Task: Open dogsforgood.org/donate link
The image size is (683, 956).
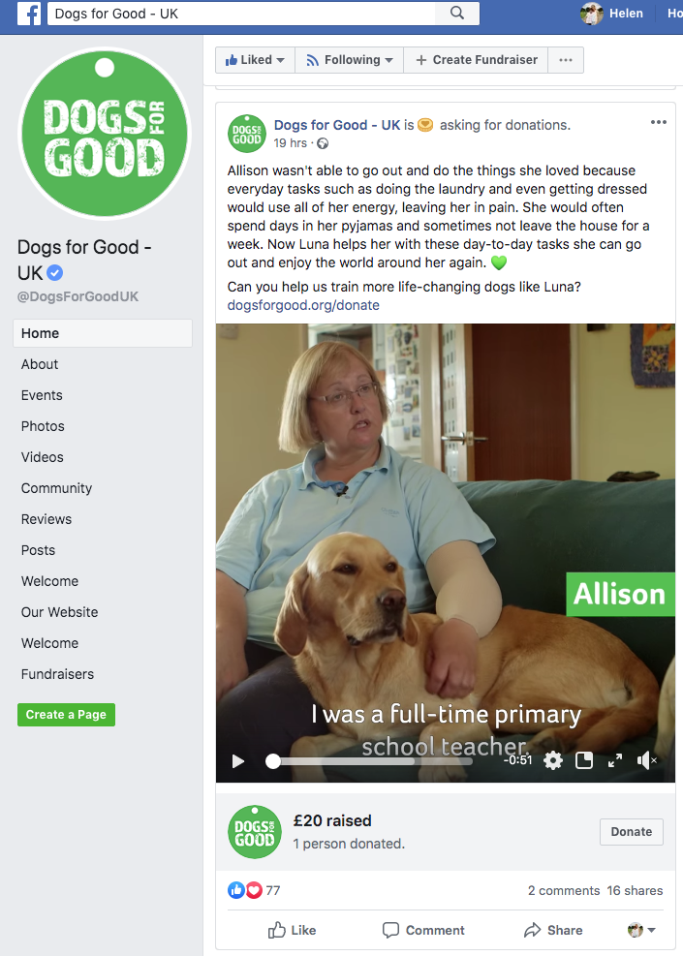Action: [303, 305]
